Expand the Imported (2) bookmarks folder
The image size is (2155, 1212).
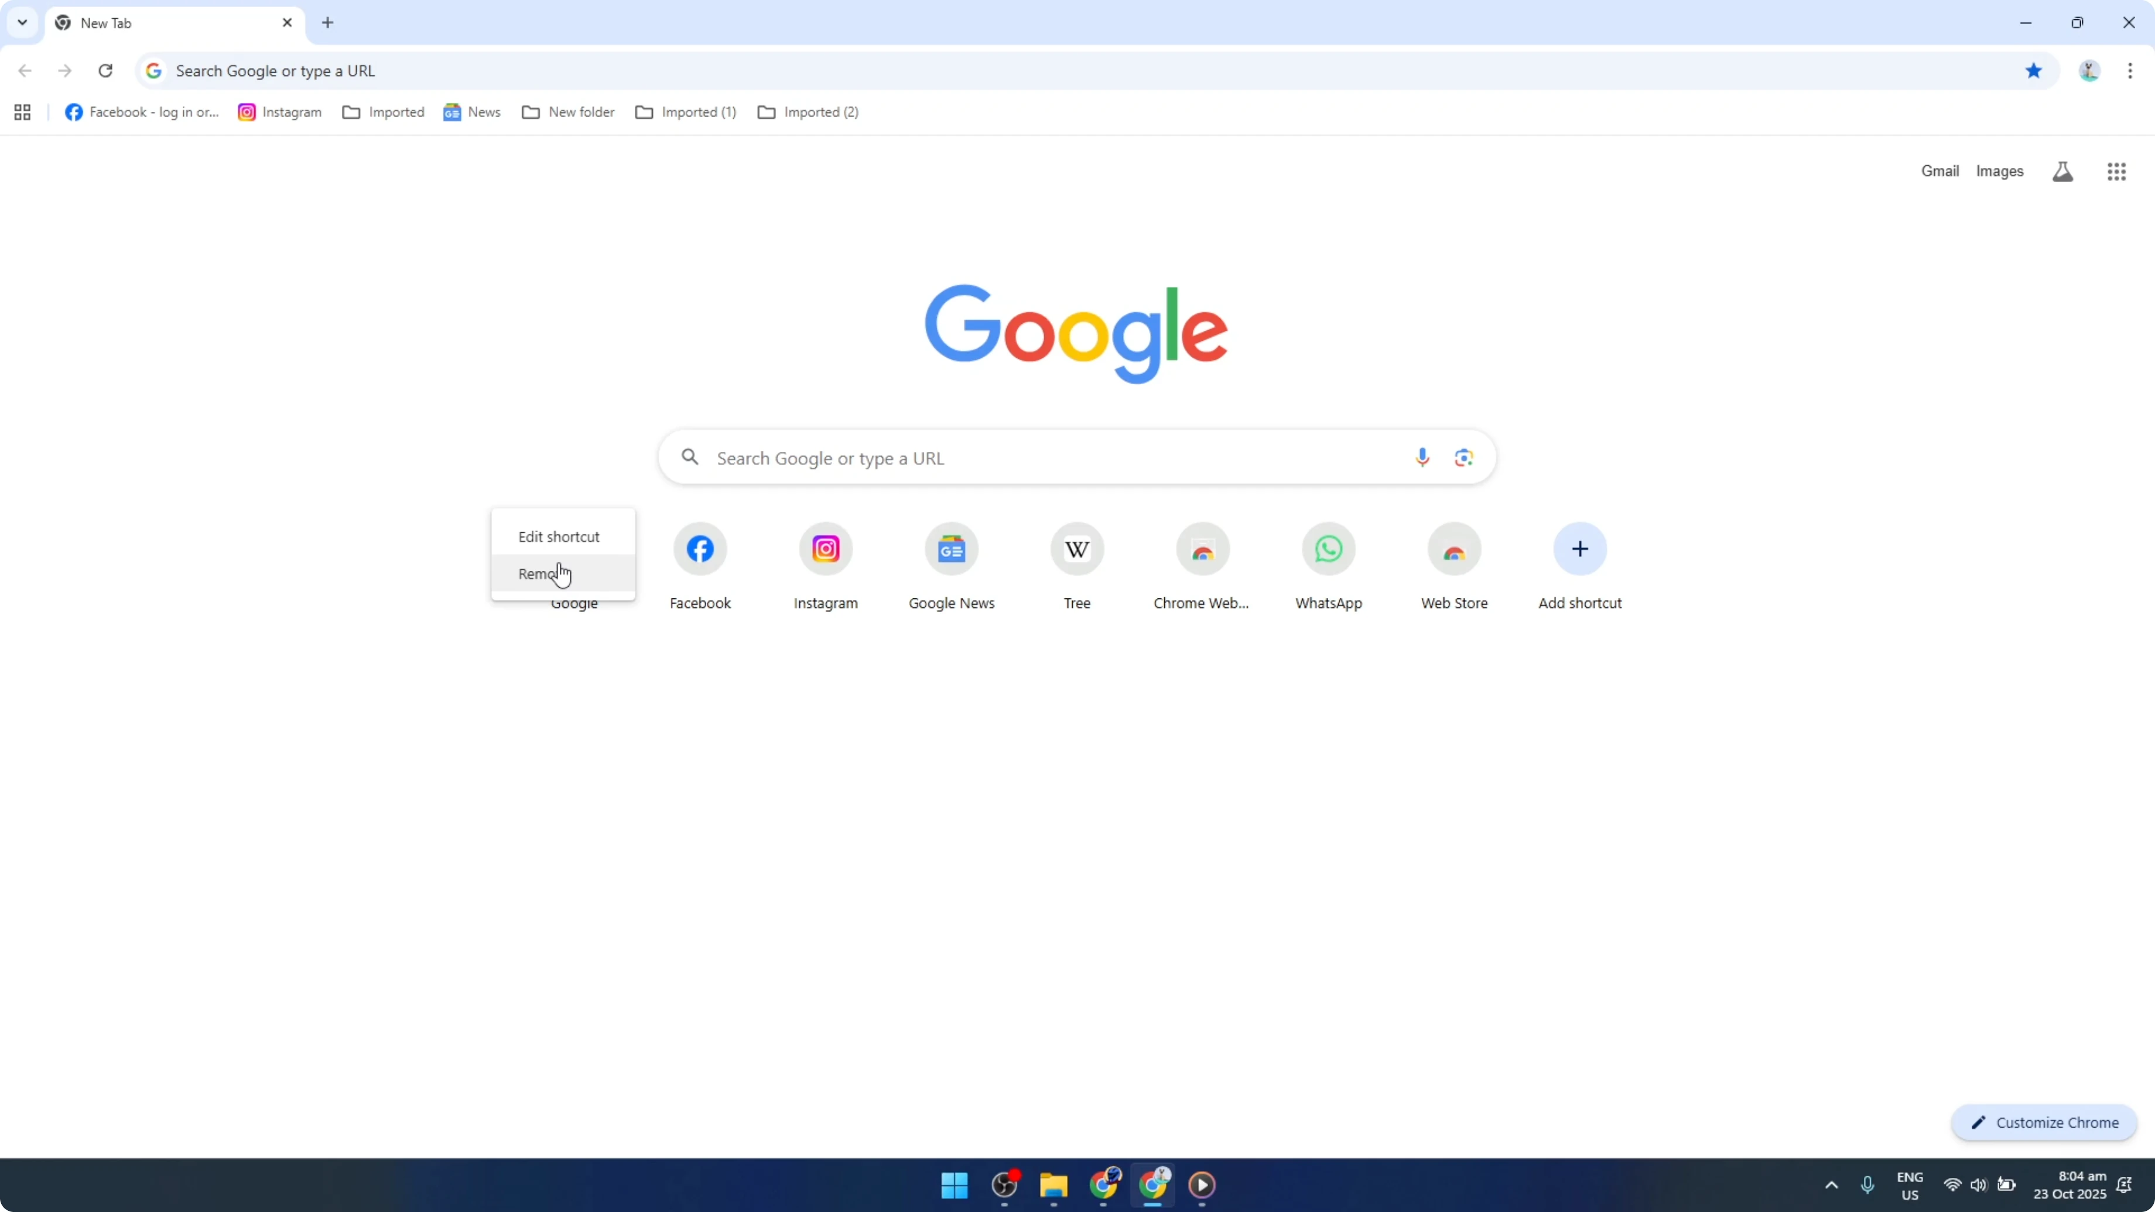click(808, 112)
